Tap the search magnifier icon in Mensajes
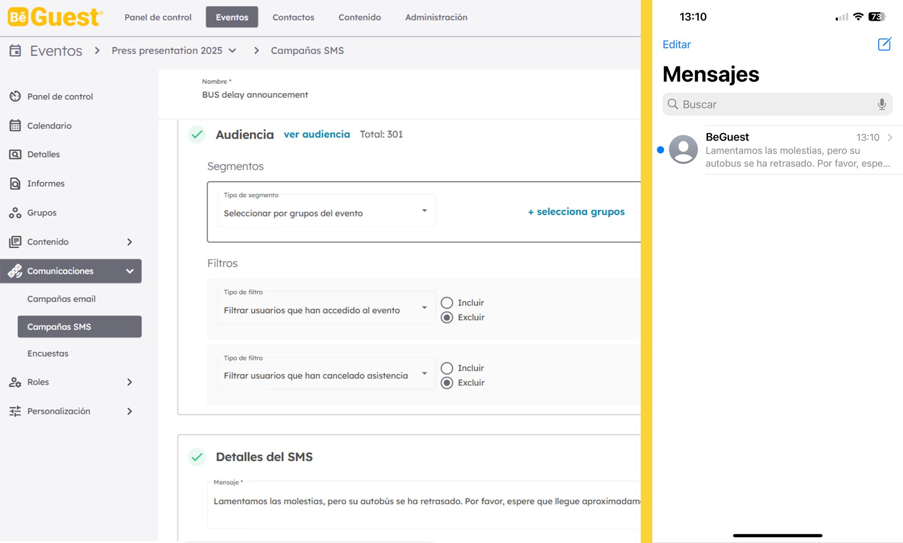903x543 pixels. click(x=673, y=104)
